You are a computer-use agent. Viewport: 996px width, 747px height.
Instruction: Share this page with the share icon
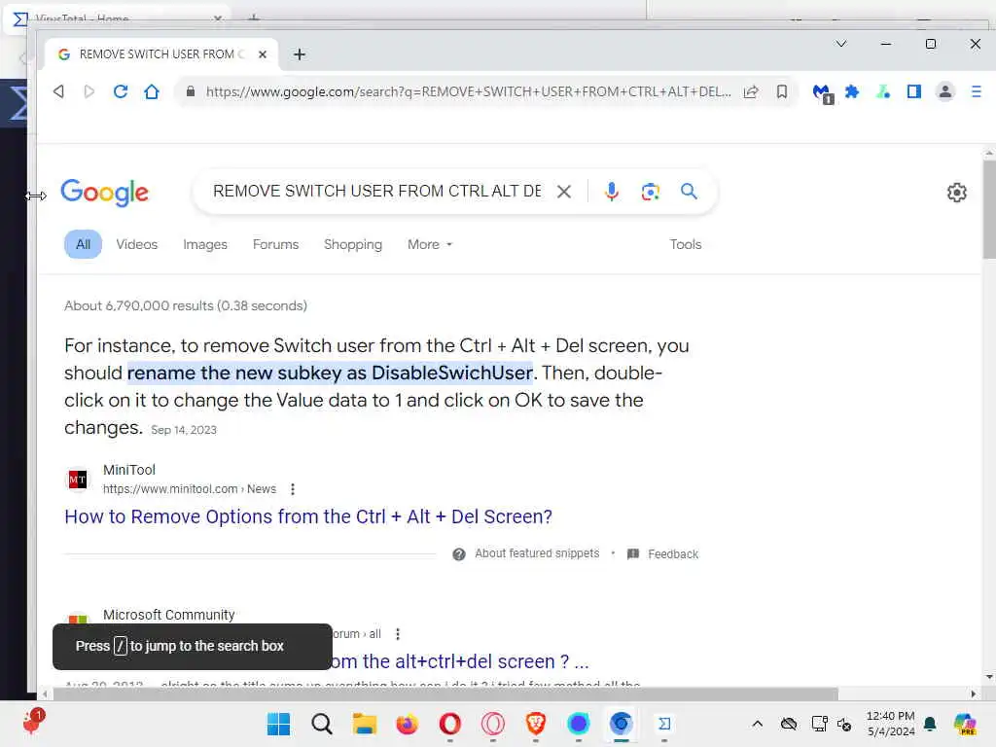click(x=751, y=91)
